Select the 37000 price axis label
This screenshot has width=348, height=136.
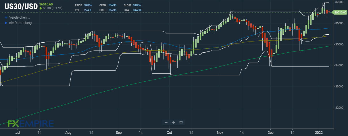click(339, 2)
